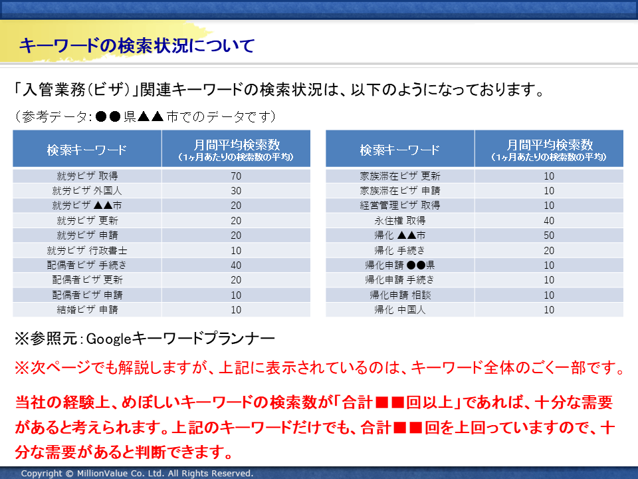Select the keyword cell 家族滞在ビザ 更新

click(400, 176)
